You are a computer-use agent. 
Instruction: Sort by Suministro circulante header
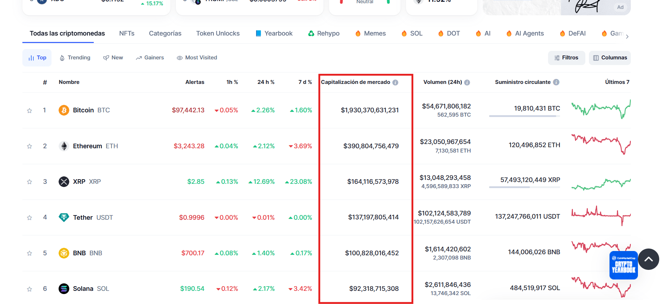tap(523, 82)
